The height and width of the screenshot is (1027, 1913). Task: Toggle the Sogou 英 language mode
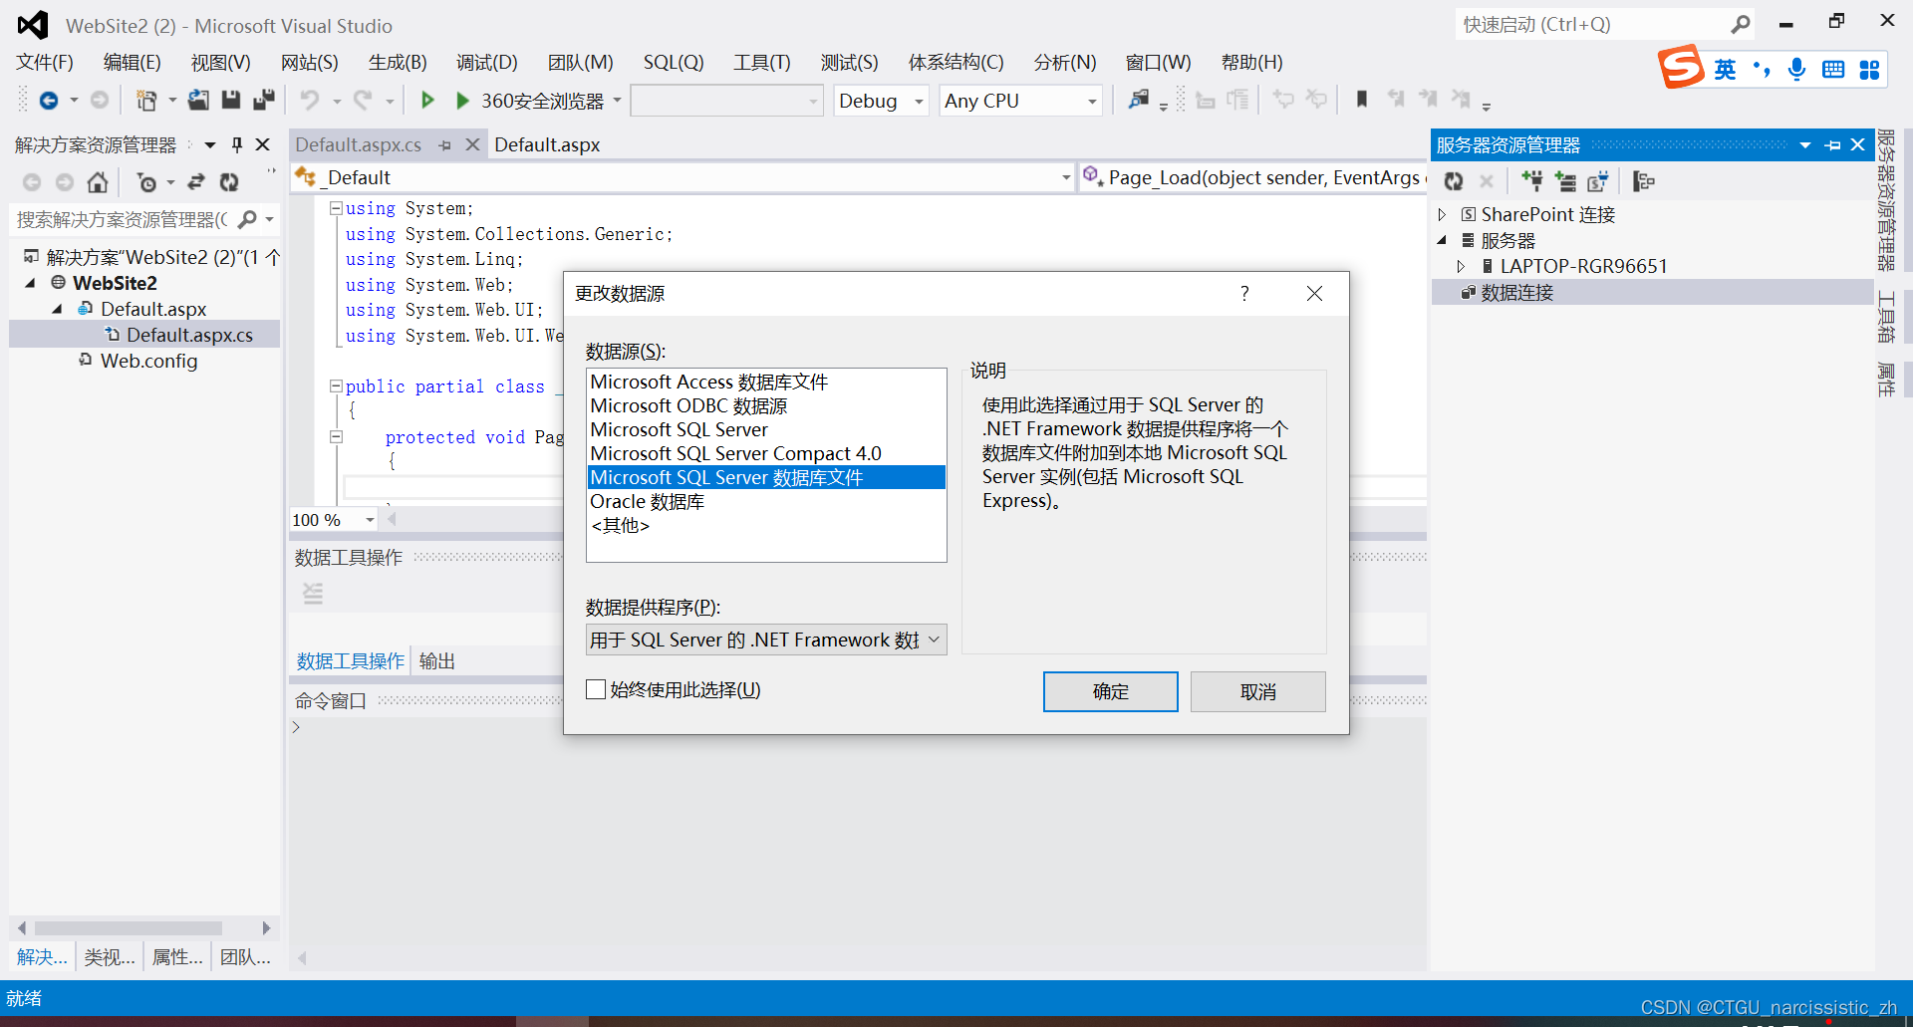point(1725,69)
